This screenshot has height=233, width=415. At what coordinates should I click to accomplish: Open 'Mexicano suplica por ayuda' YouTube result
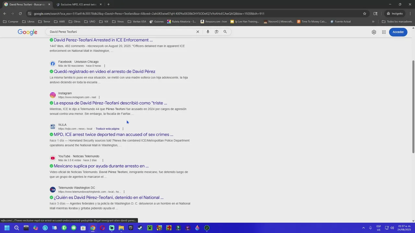[101, 166]
